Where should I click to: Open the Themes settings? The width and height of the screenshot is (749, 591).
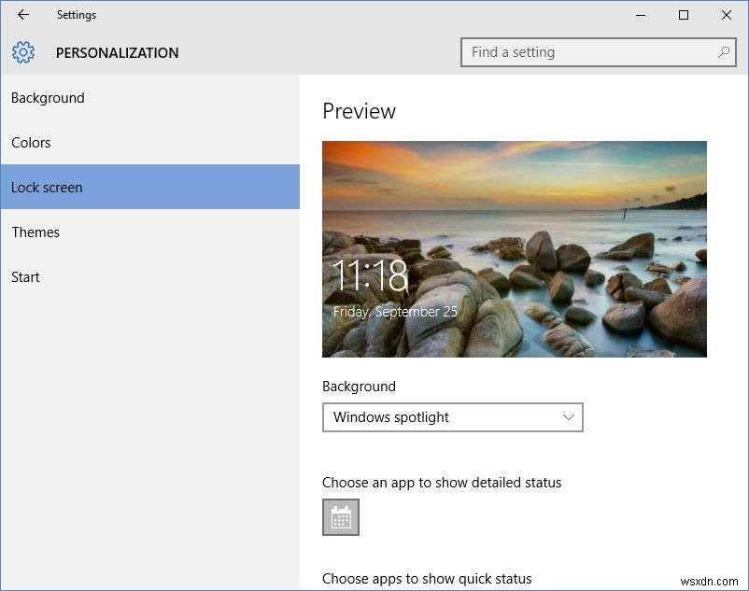[x=35, y=232]
